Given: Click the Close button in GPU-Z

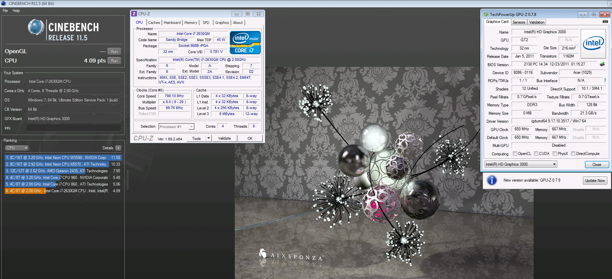Looking at the screenshot, I should coord(597,165).
